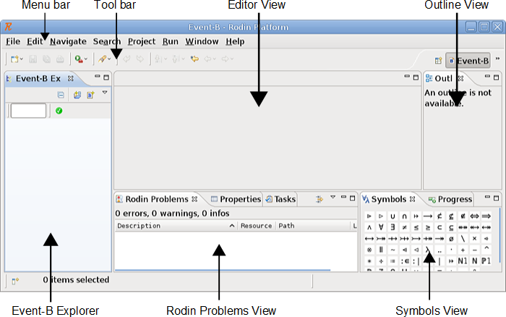Open the Run configuration dropdown arrow
Screen dimensions: 506x317
(87, 59)
